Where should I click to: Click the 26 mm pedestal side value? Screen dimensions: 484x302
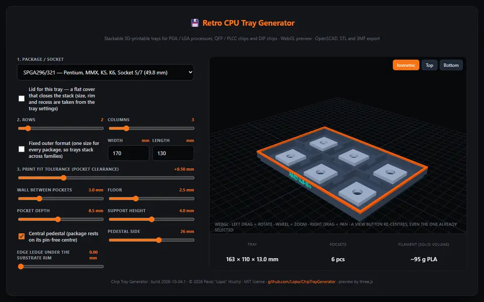187,232
